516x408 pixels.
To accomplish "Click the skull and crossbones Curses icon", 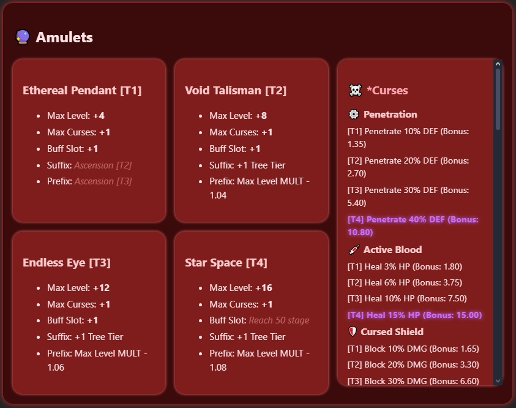I will pyautogui.click(x=355, y=90).
